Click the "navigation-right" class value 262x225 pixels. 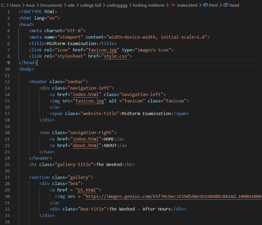point(91,133)
